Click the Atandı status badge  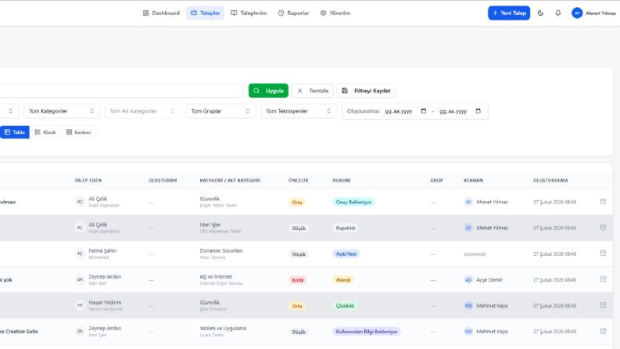tap(342, 280)
